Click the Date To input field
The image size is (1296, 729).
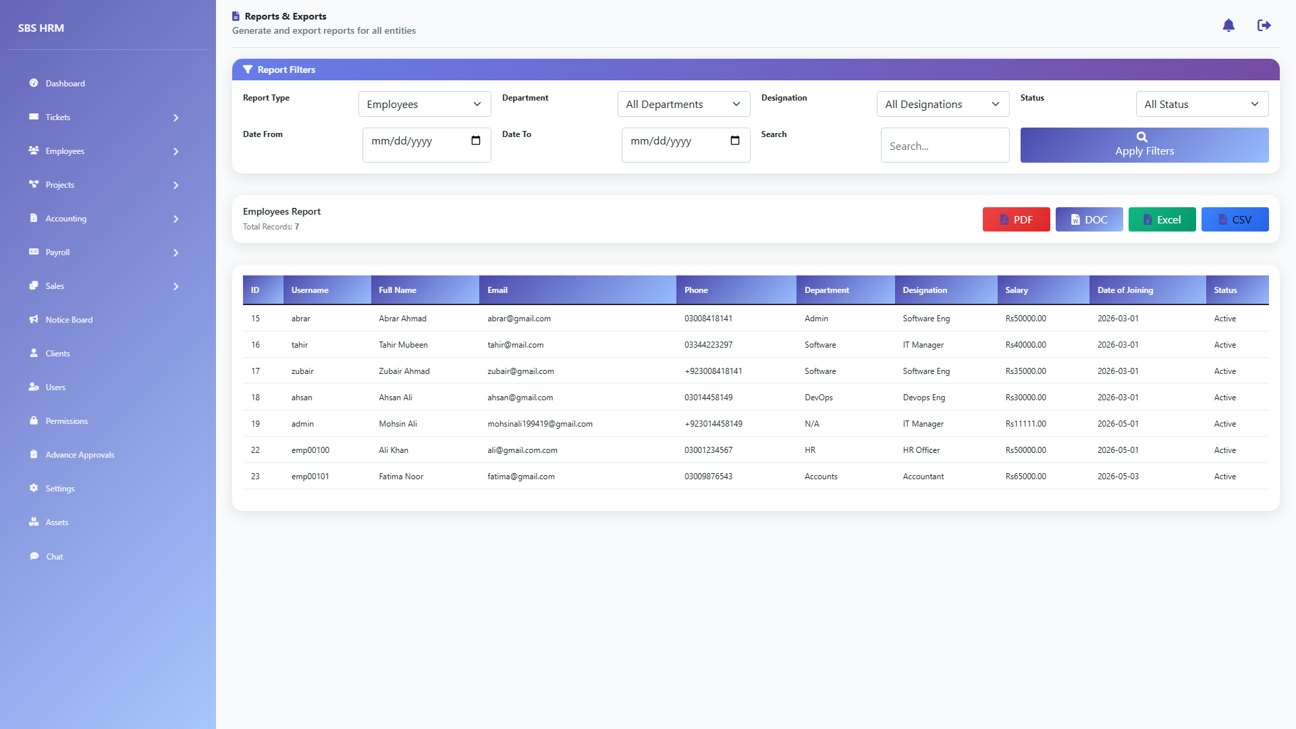[686, 145]
